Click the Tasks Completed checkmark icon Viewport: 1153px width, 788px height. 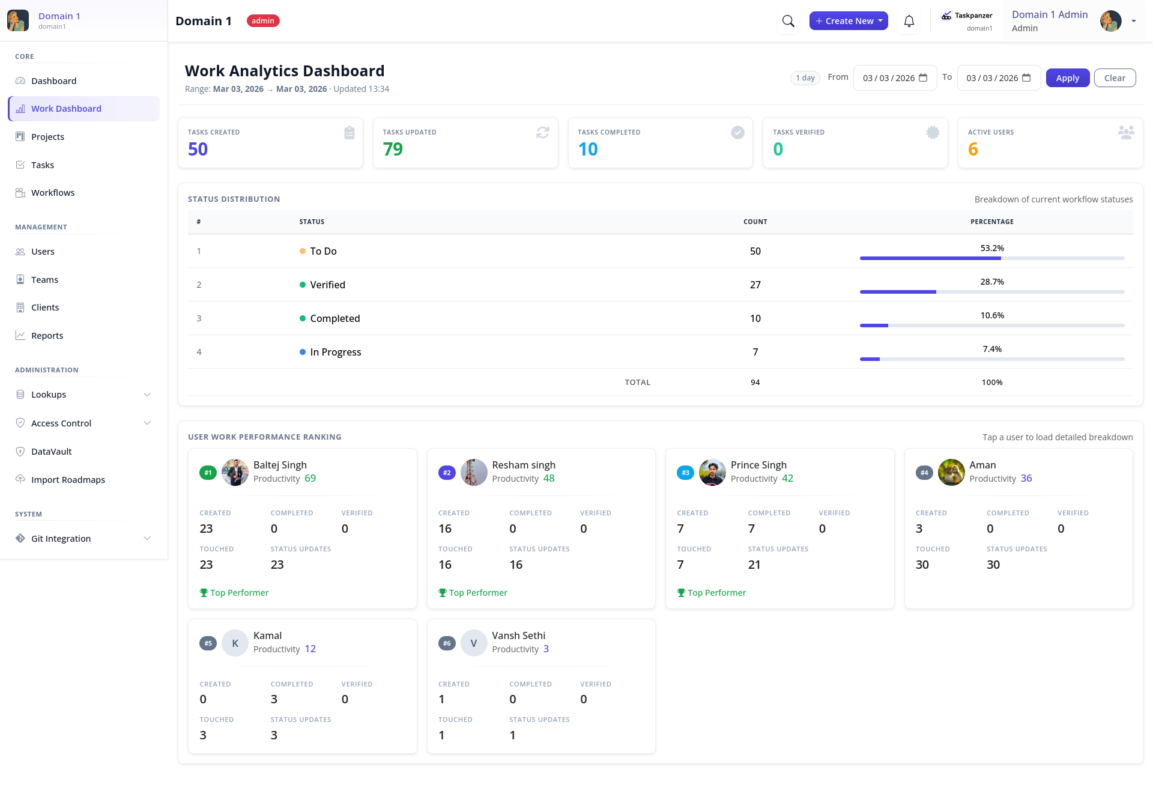pos(737,133)
